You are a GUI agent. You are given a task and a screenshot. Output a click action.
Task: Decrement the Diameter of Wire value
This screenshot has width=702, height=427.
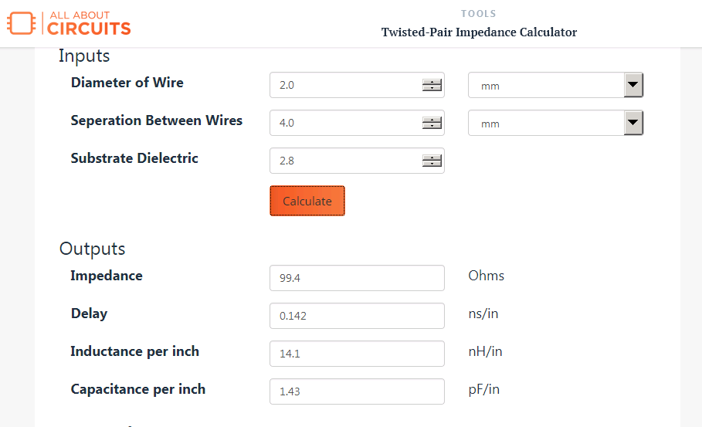(x=432, y=88)
